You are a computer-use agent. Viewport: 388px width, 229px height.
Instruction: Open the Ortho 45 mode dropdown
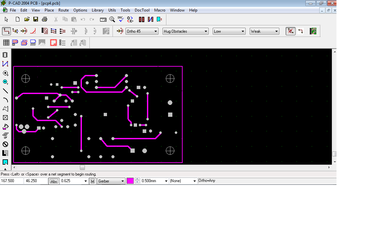click(142, 31)
